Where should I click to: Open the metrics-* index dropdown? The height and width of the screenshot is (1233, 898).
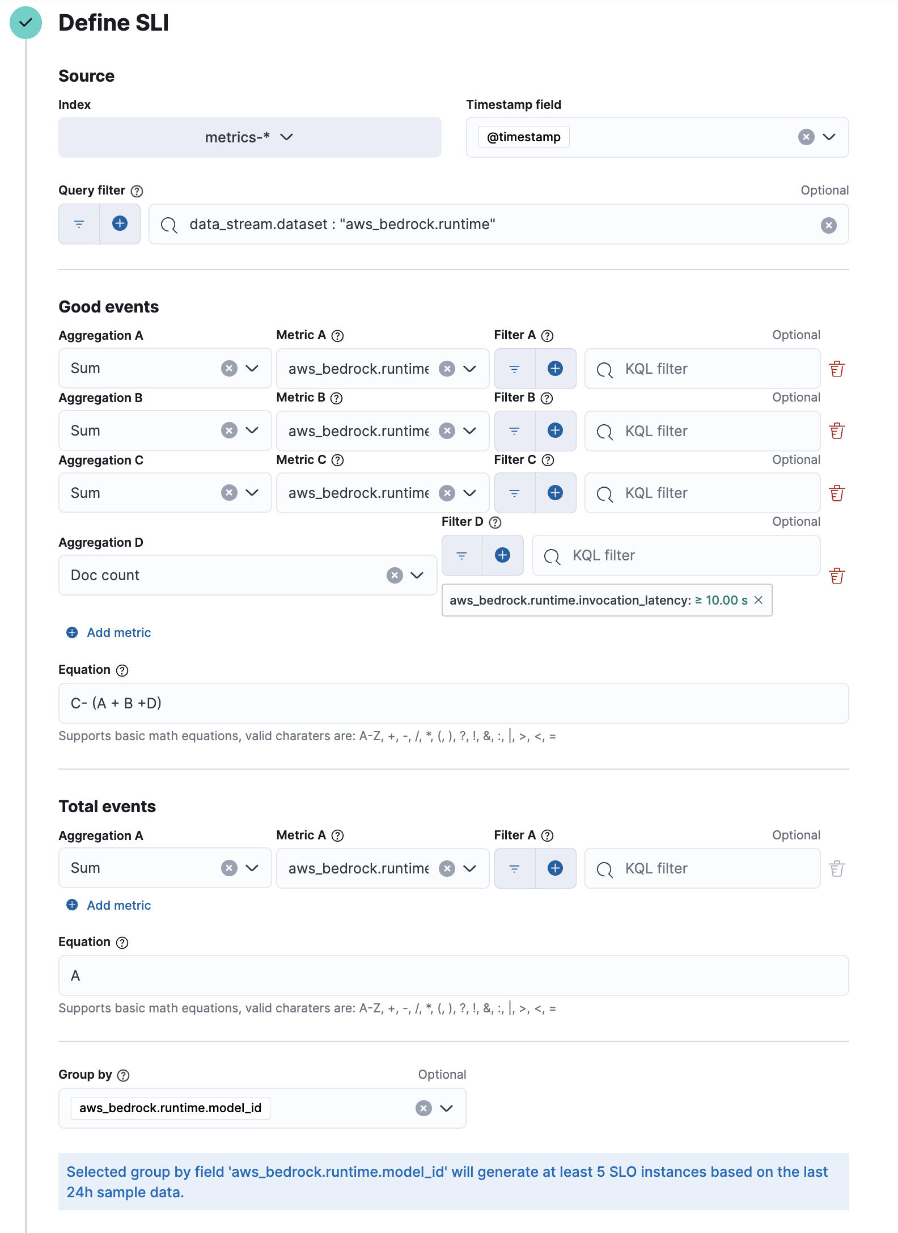pos(249,137)
